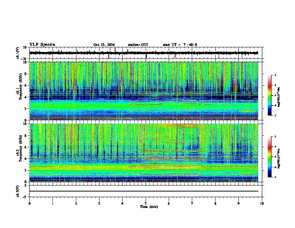Click the "8" tick on the time axis
Image resolution: width=295 pixels, height=228 pixels.
pos(215,203)
